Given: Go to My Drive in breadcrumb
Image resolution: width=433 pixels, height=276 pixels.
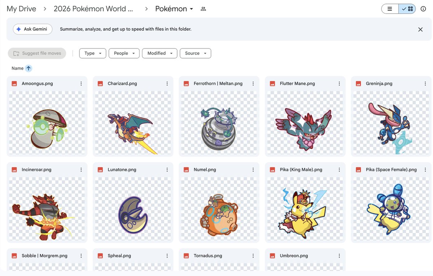Looking at the screenshot, I should (21, 9).
